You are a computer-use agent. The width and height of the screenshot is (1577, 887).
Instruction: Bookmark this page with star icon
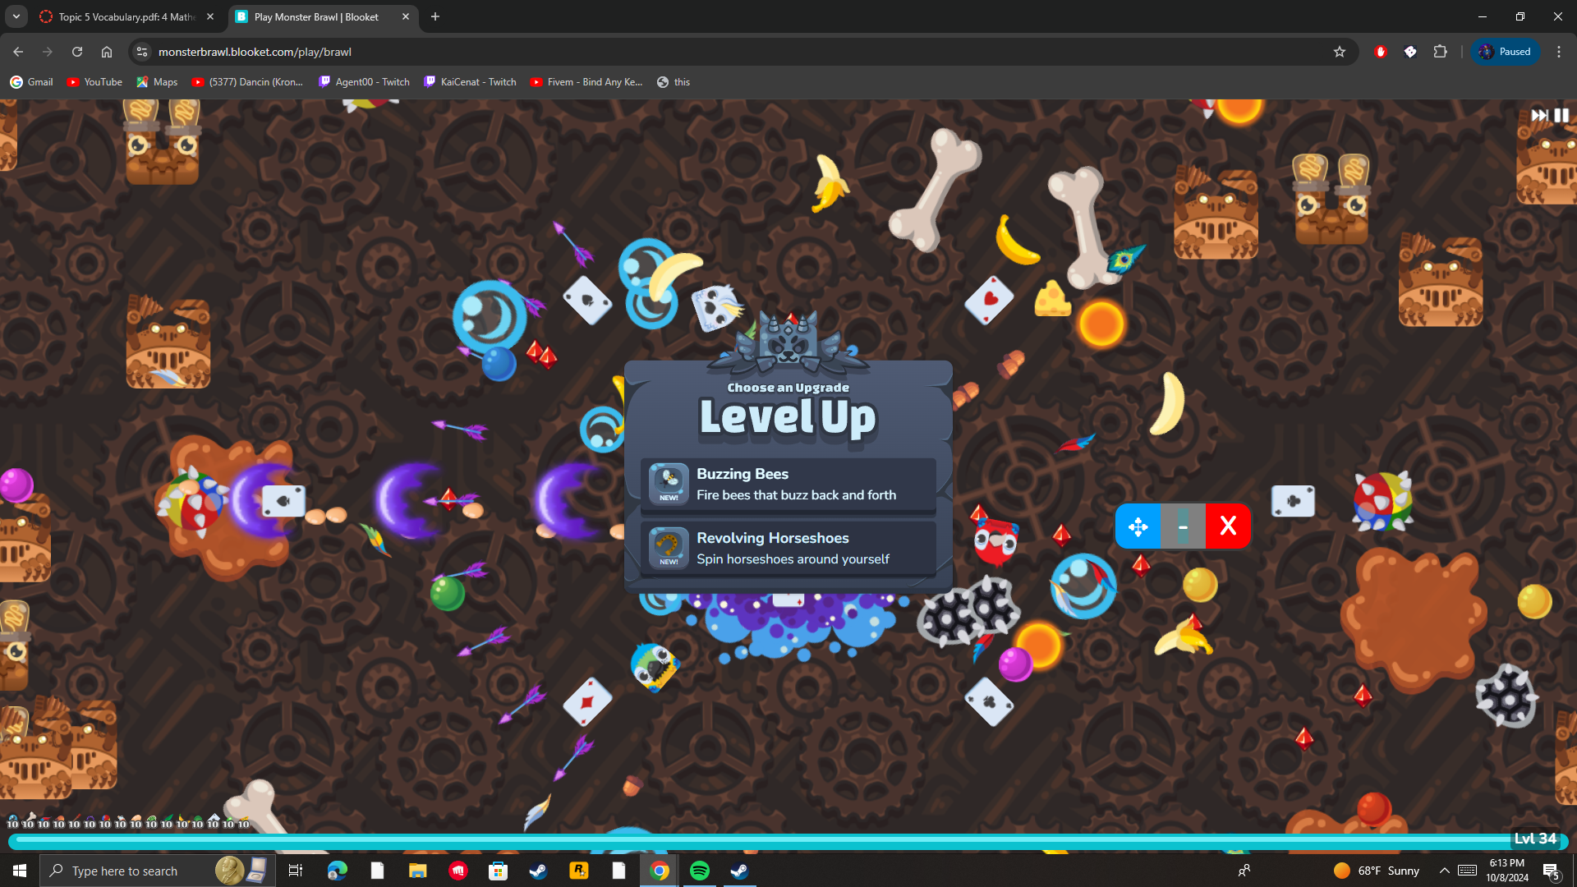click(1340, 52)
